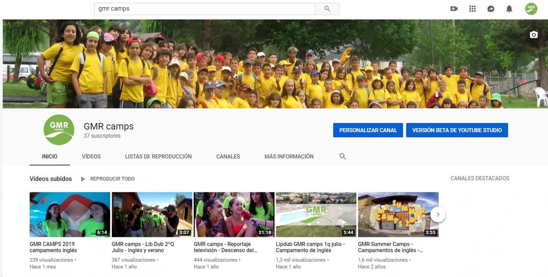Image resolution: width=548 pixels, height=277 pixels.
Task: Open the create video camera icon
Action: (x=454, y=9)
